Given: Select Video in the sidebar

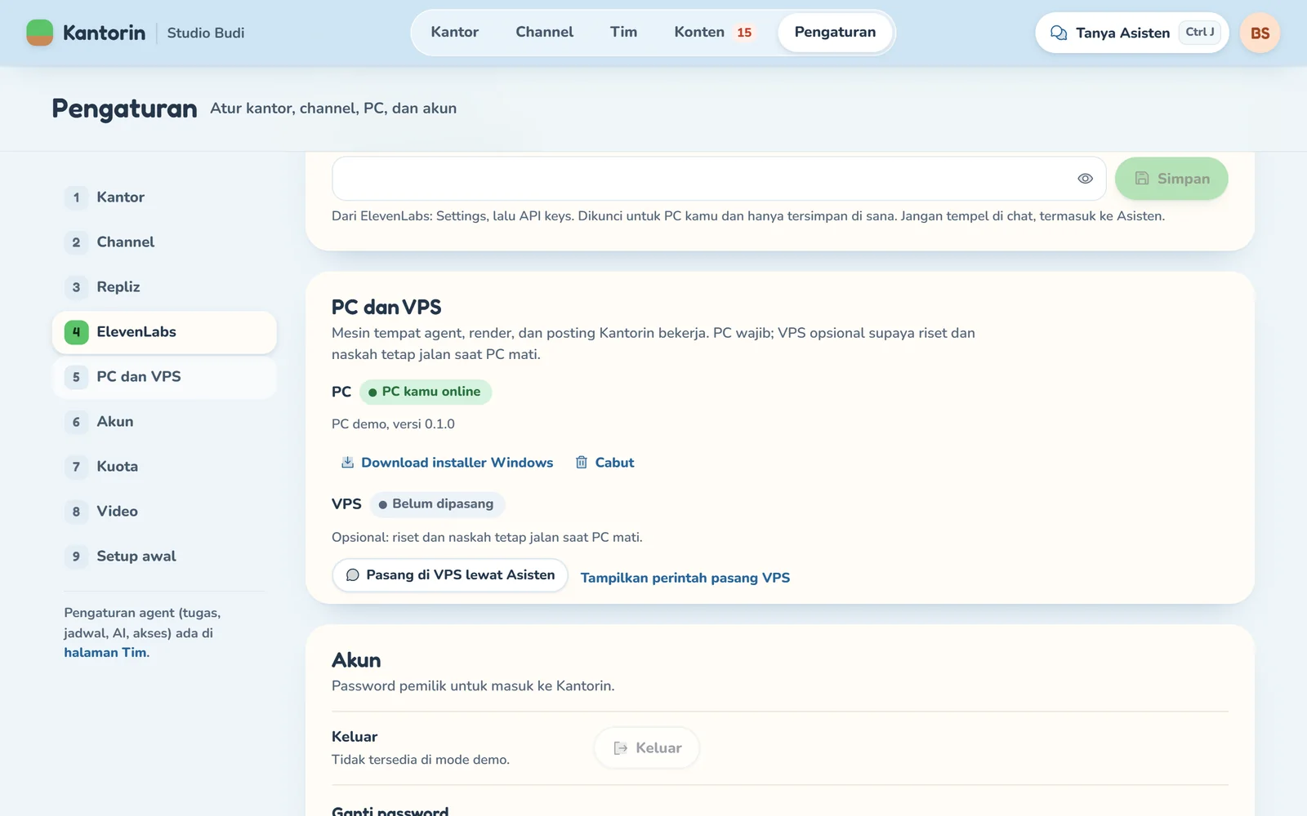Looking at the screenshot, I should 164,512.
